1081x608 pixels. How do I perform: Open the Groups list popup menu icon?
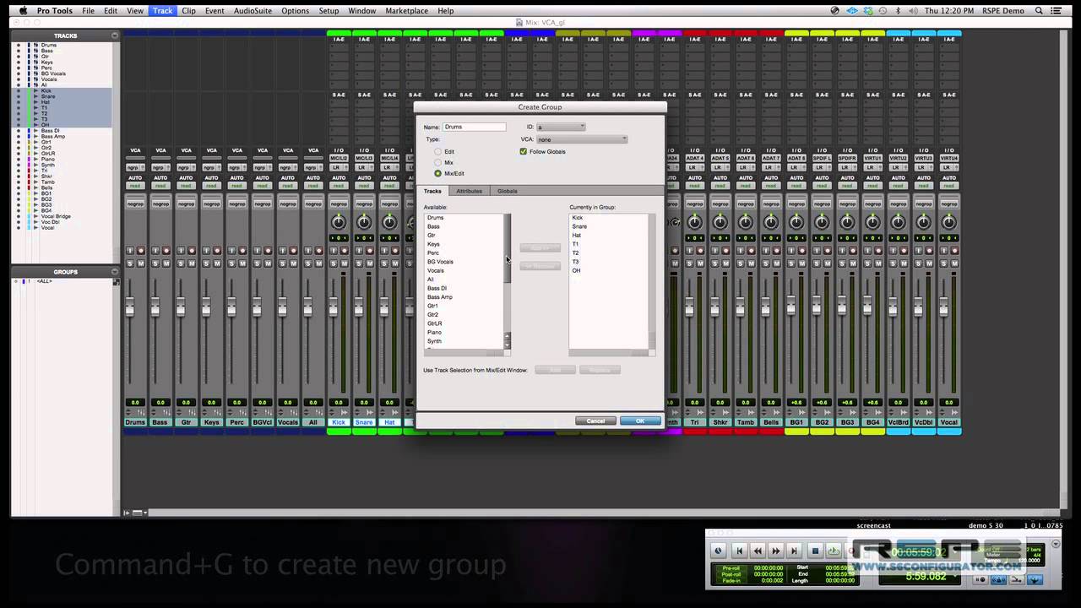point(115,272)
